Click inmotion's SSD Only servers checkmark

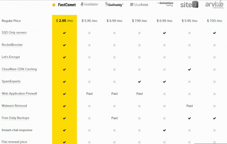164,33
